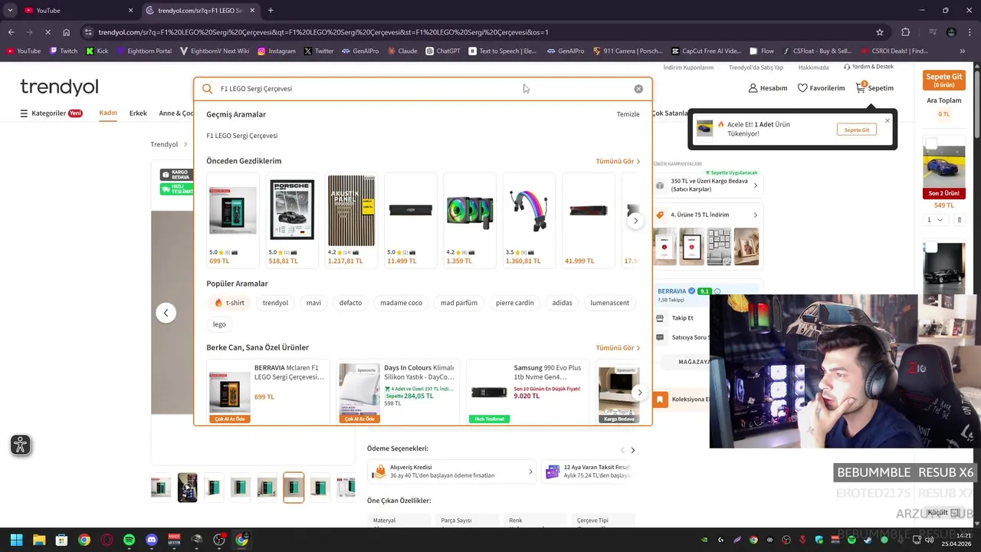This screenshot has height=552, width=981.
Task: Click into the F1 LEGO Sergi Çerçevesi search field
Action: (423, 89)
